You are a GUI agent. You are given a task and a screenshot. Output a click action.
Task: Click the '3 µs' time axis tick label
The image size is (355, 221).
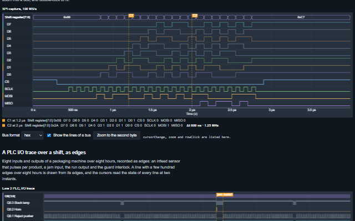(272, 110)
